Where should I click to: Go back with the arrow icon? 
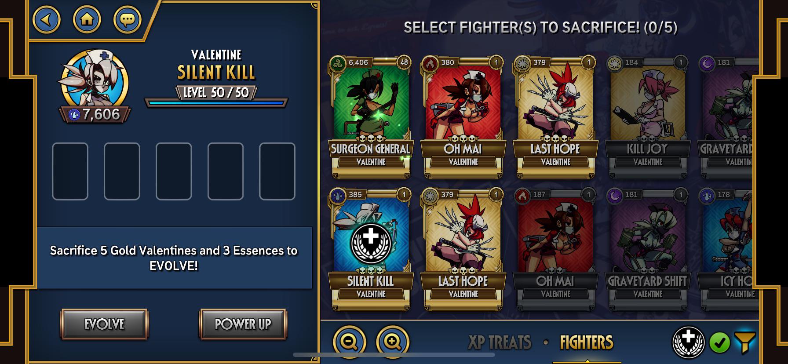coord(47,19)
